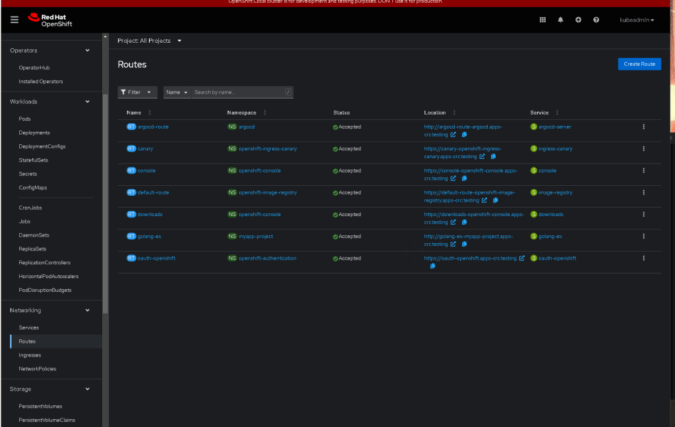Open Ingresses under Networking

pos(30,356)
